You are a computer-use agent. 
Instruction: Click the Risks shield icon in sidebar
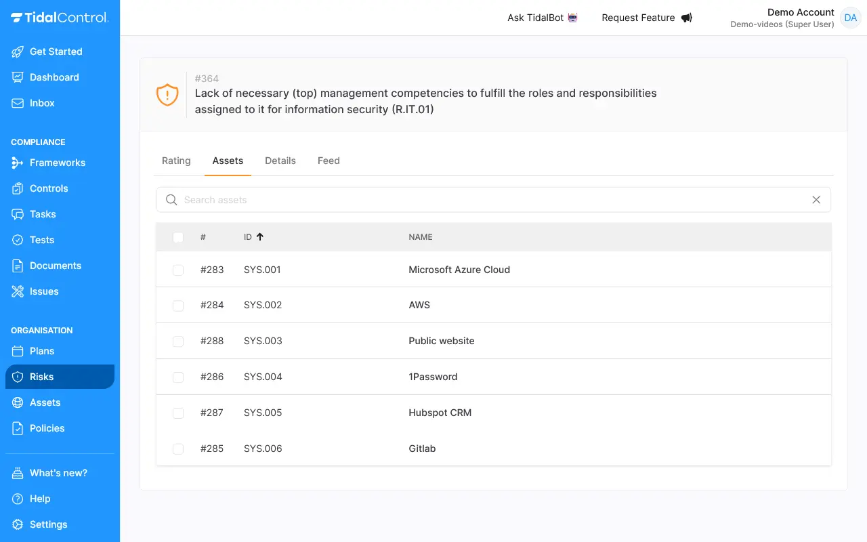18,377
